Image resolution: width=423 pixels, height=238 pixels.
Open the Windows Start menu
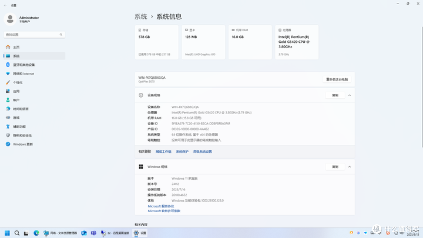7,233
